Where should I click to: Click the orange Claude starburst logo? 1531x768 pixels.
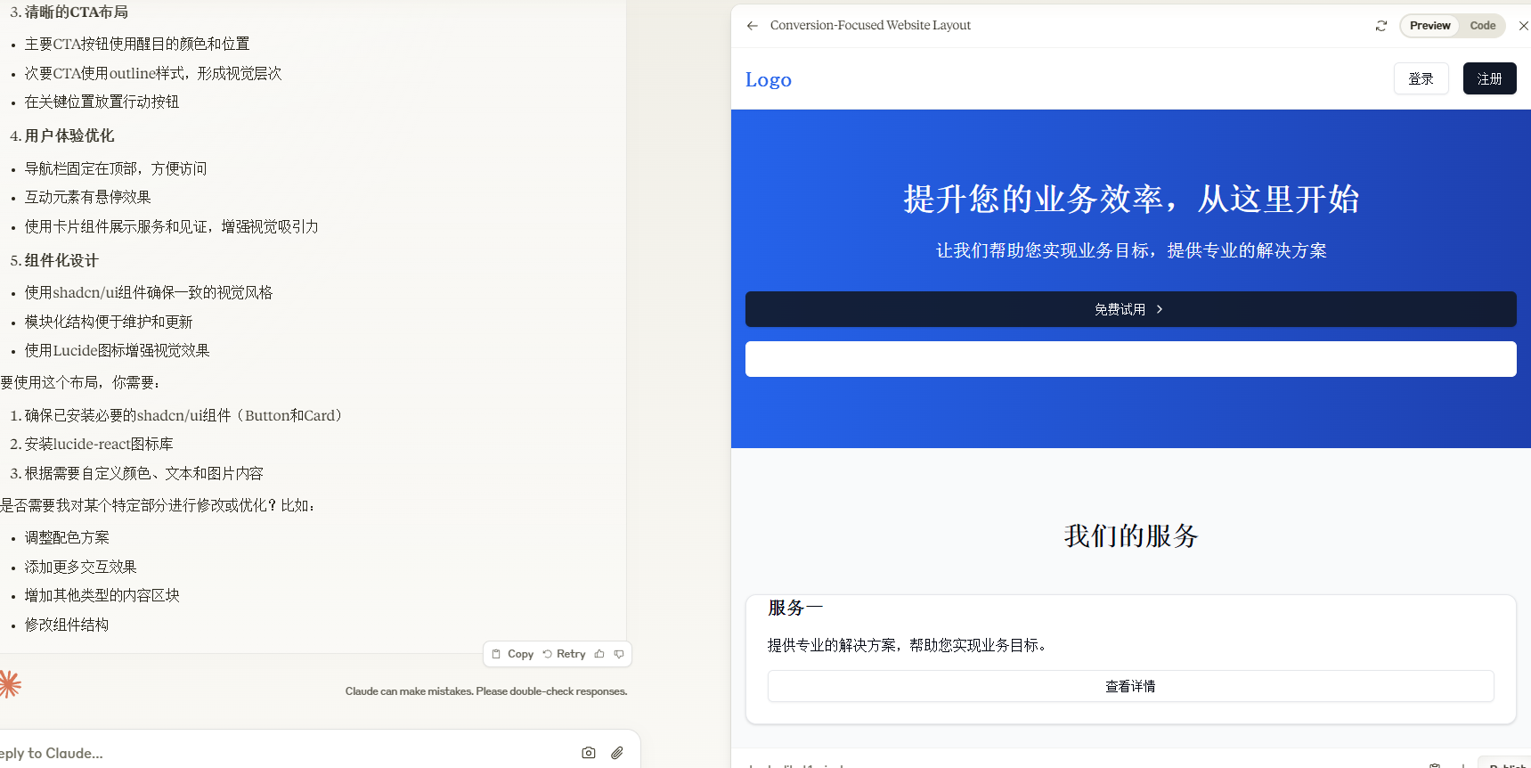point(10,684)
